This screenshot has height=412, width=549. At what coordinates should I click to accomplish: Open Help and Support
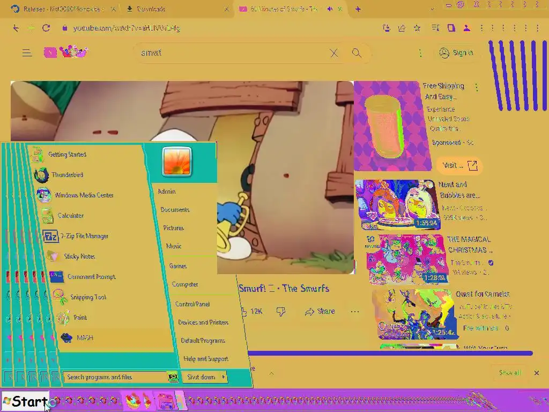pos(206,359)
